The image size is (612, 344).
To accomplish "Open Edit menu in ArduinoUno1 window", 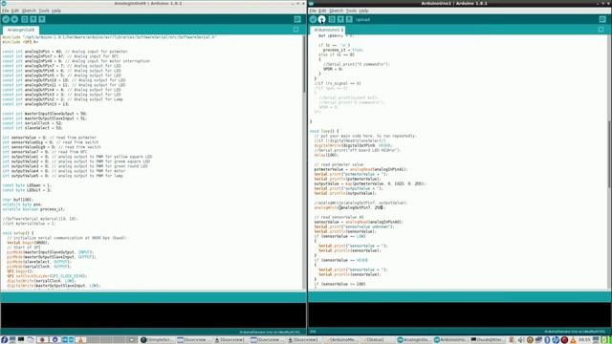I will pos(322,11).
